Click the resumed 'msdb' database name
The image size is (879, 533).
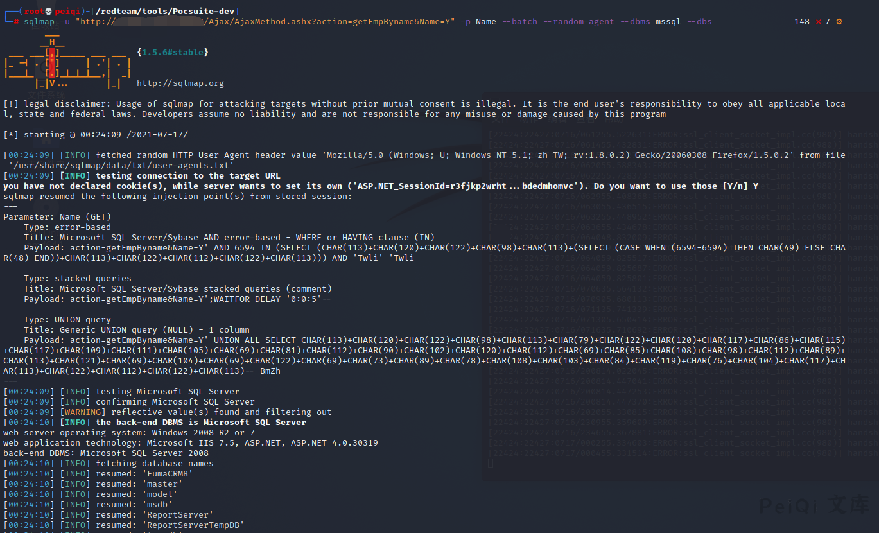click(x=157, y=505)
